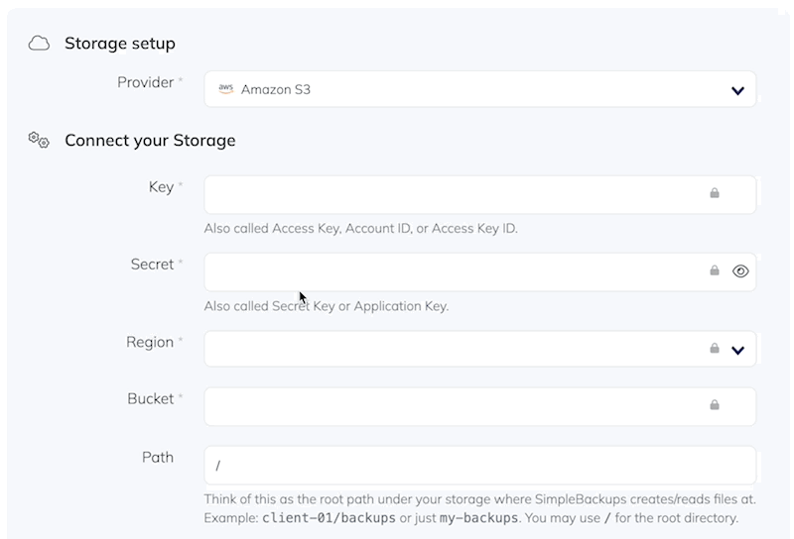The height and width of the screenshot is (539, 794).
Task: Click the gears icon beside Connect your Storage
Action: (x=39, y=140)
